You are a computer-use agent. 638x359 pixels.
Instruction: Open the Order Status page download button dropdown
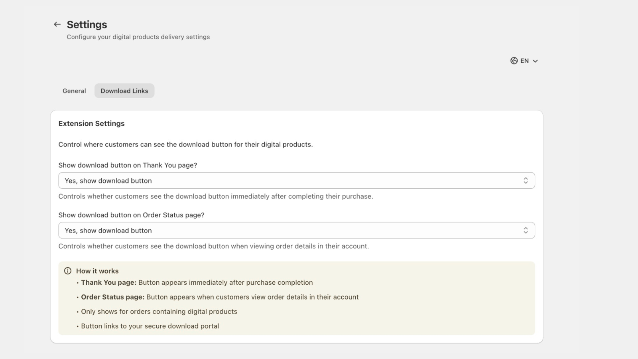click(297, 231)
